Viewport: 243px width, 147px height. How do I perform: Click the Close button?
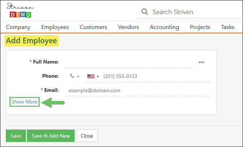tap(87, 136)
